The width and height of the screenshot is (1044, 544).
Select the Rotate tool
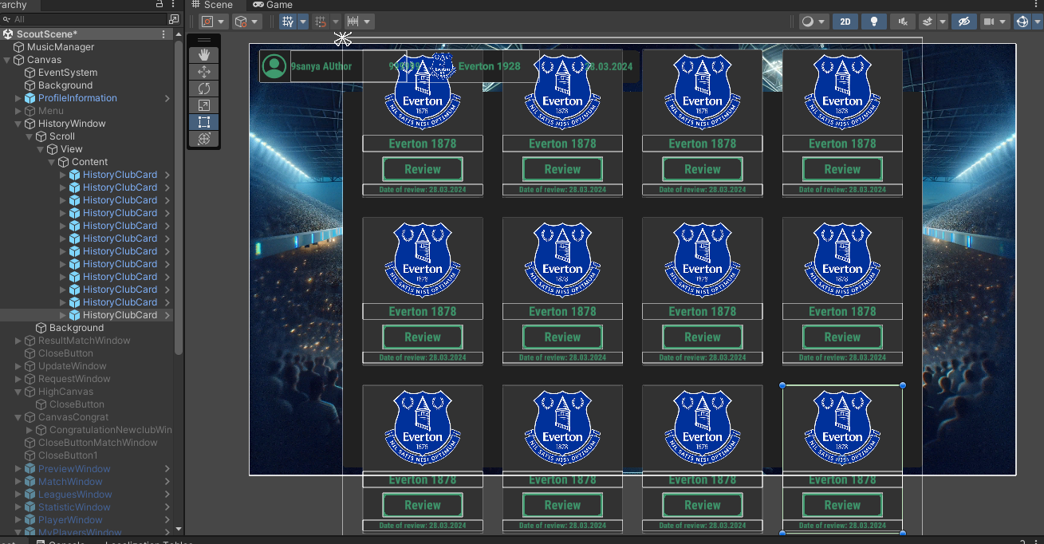click(x=204, y=89)
